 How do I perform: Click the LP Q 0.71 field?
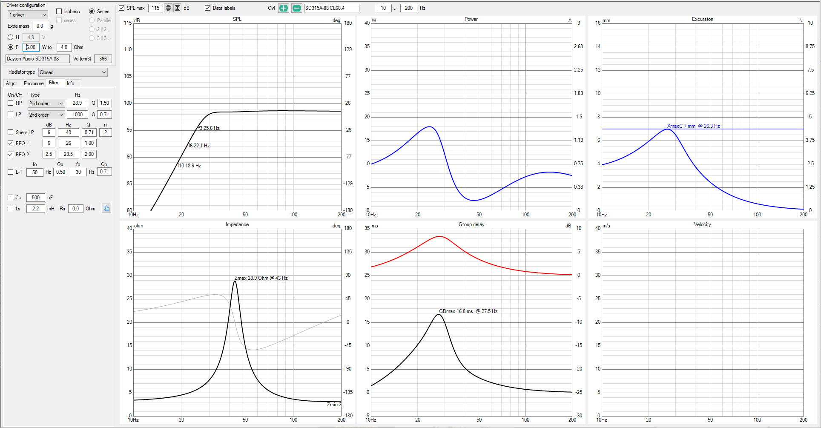pos(105,115)
